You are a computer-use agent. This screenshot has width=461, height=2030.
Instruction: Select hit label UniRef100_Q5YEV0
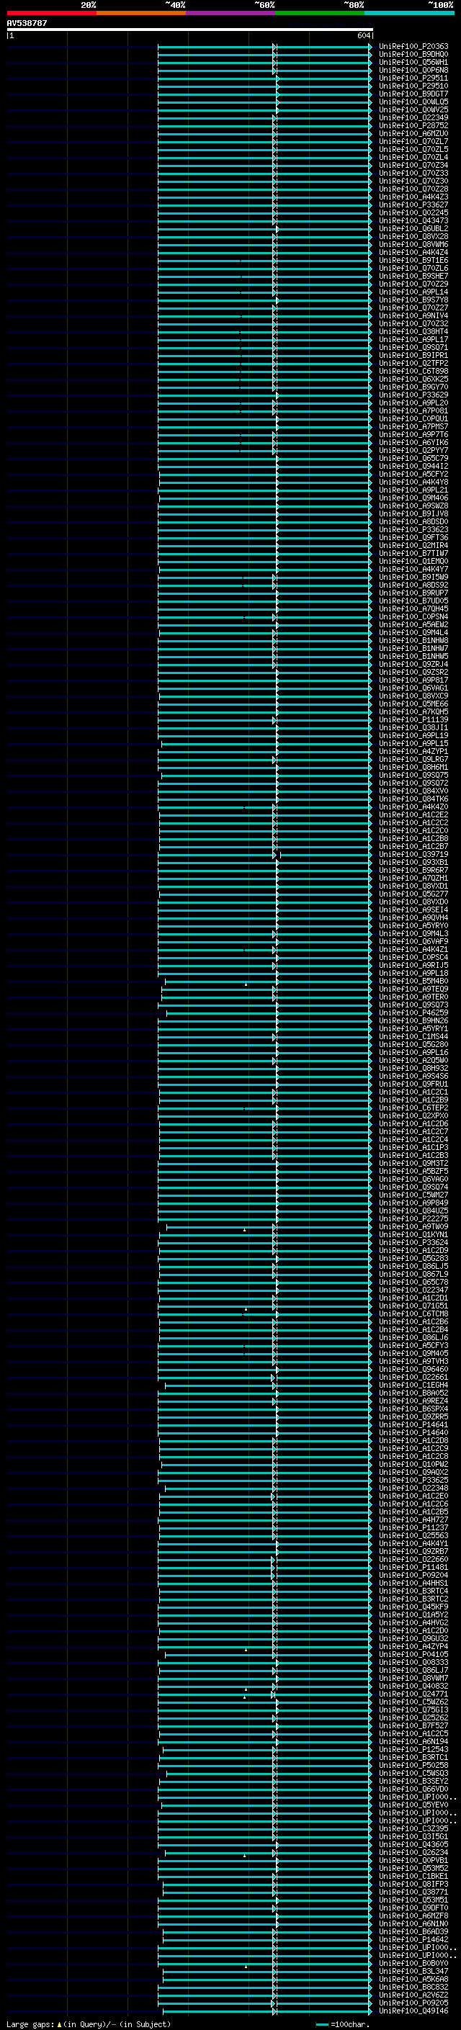coord(413,1805)
